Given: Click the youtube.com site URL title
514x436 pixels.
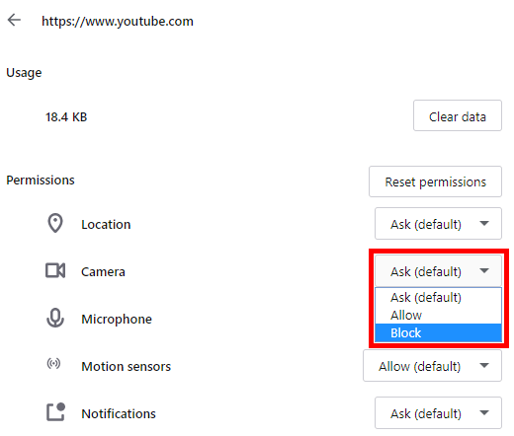Looking at the screenshot, I should 118,22.
